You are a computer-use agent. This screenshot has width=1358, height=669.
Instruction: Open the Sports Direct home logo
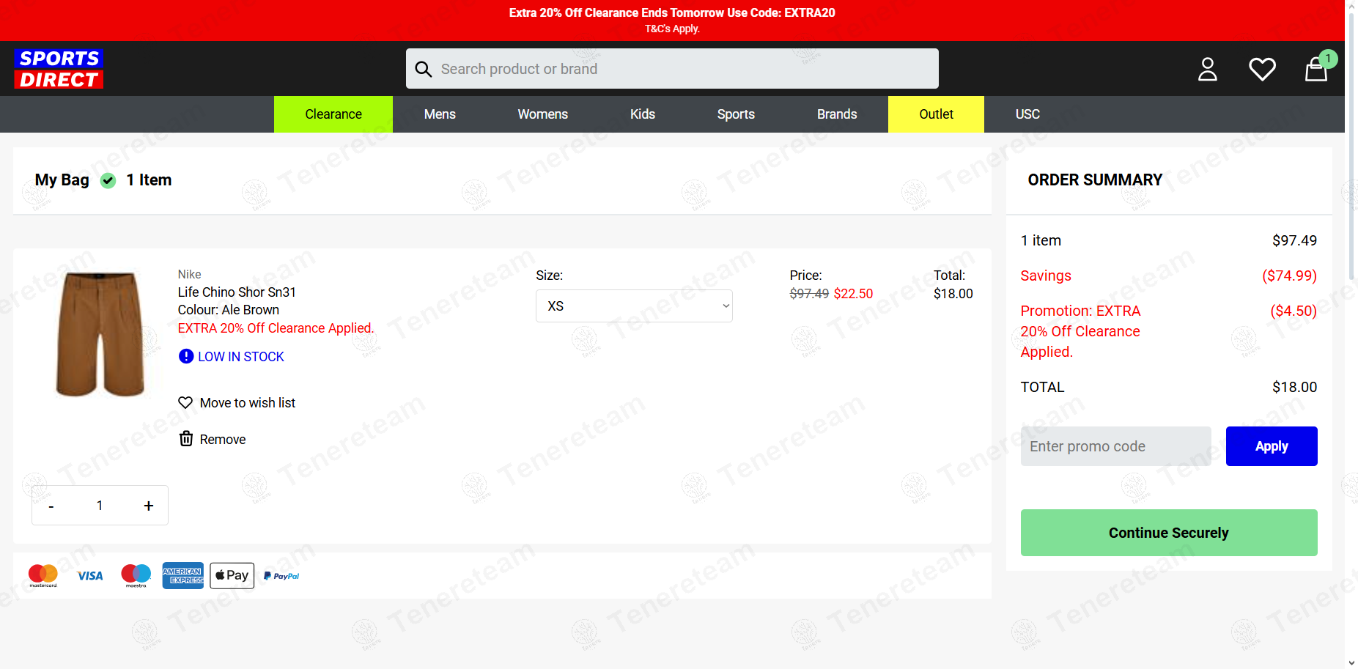tap(59, 69)
